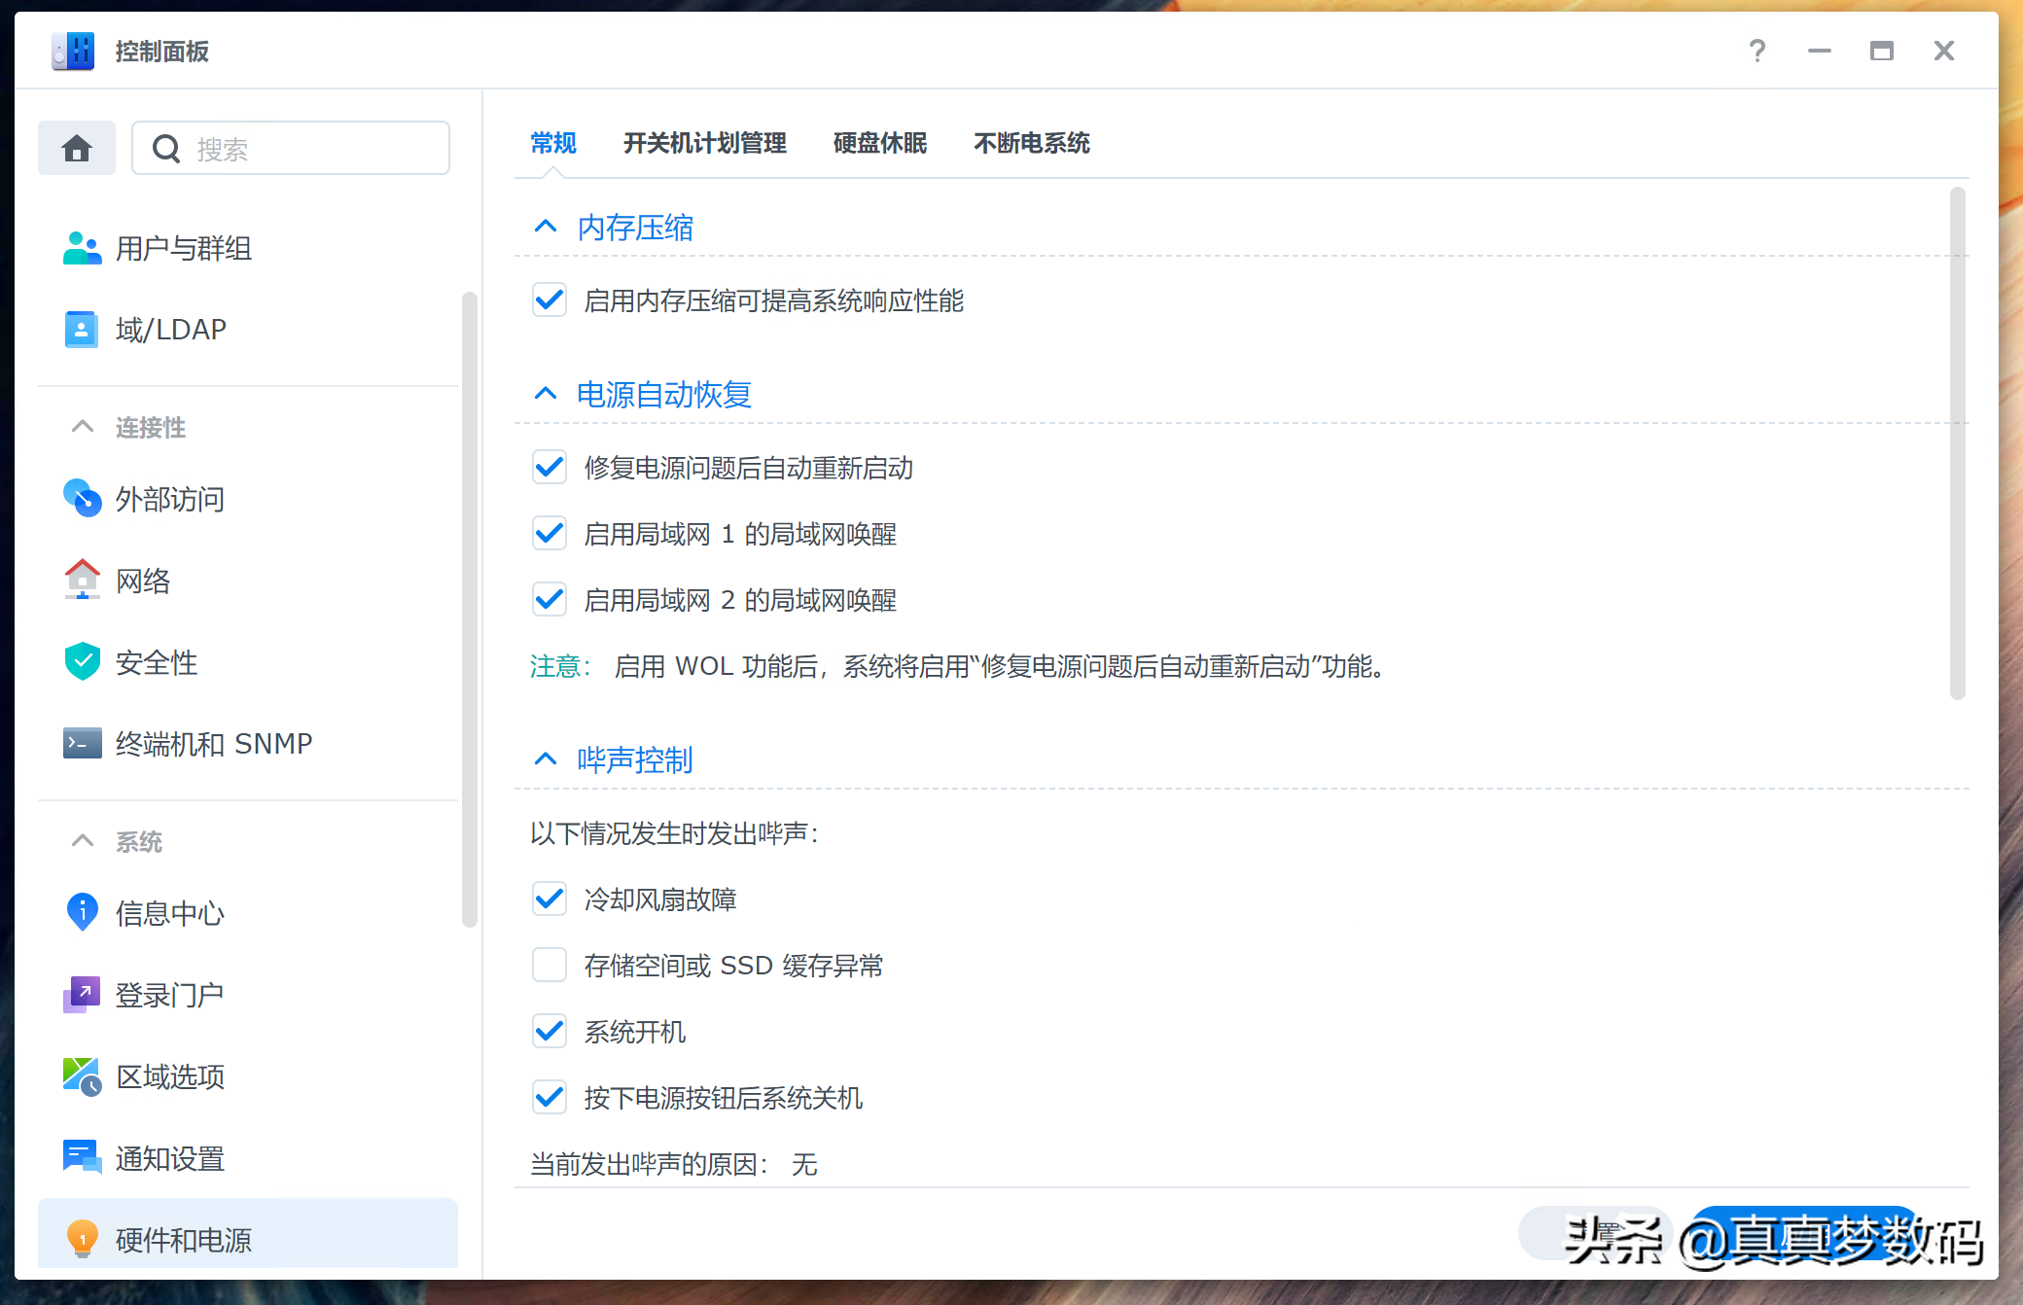Open Notification Settings (通知设置) in sidebar
2023x1305 pixels.
pos(169,1158)
